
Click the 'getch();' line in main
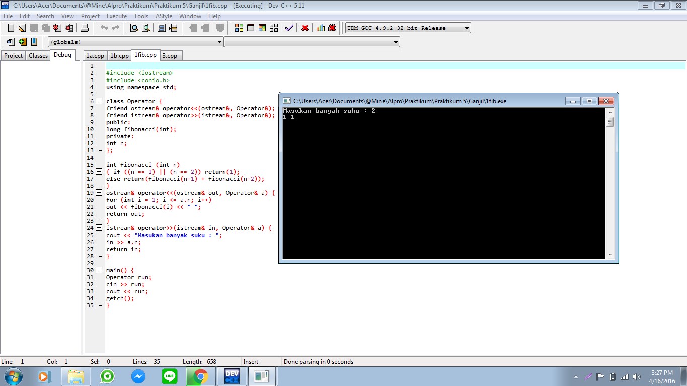pyautogui.click(x=120, y=298)
